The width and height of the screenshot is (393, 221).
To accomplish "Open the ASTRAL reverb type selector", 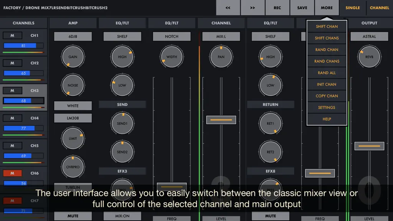I will [369, 36].
